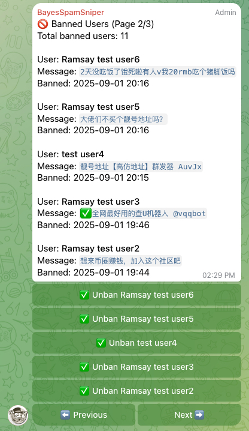Unban Ramsay test user3
This screenshot has height=431, width=249.
136,367
